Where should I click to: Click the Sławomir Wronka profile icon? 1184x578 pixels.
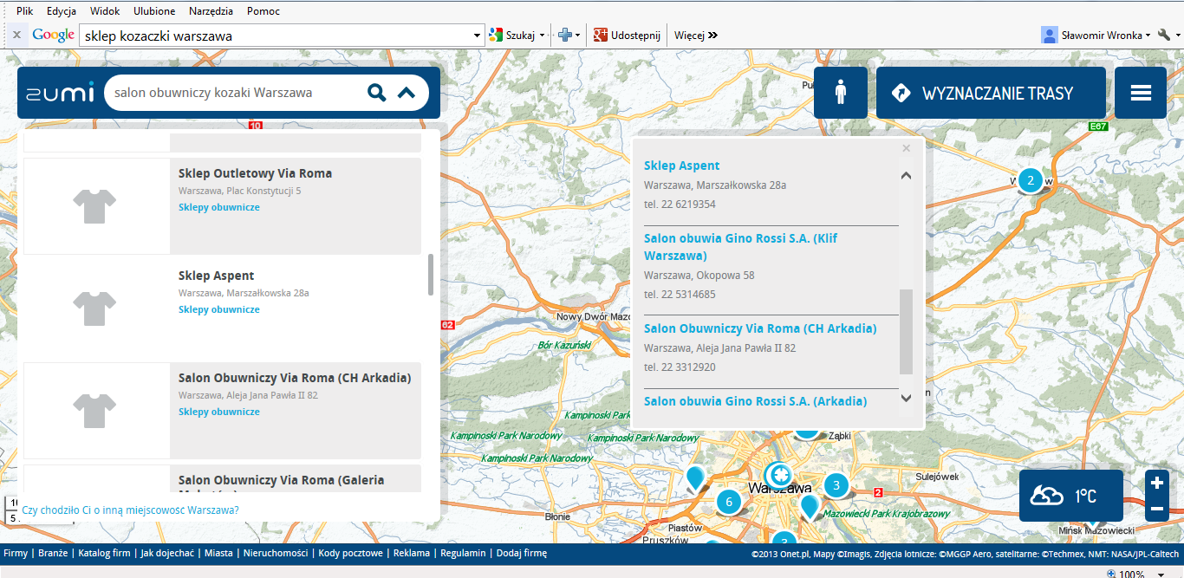click(1049, 36)
